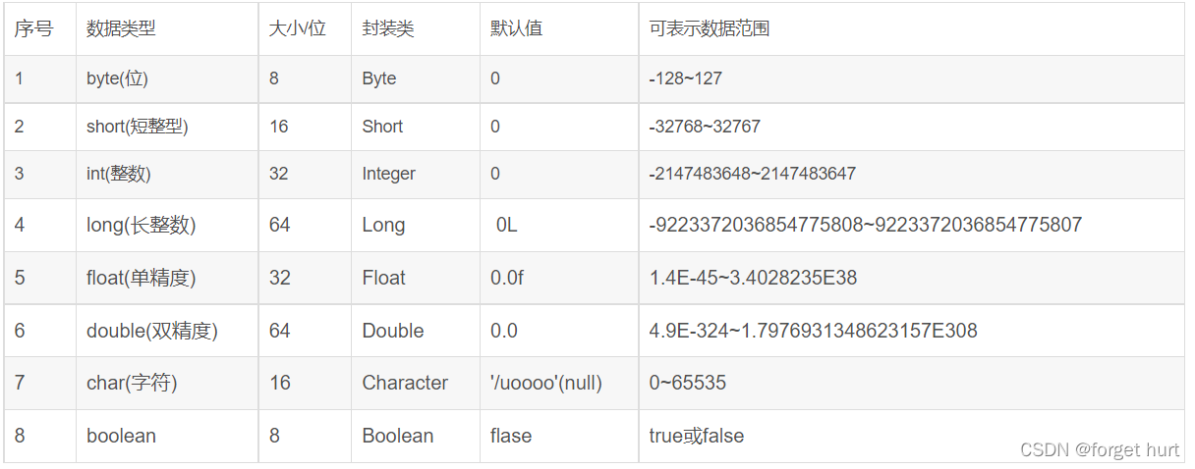Select the int(整数) cell
Image resolution: width=1195 pixels, height=469 pixels.
coord(167,174)
